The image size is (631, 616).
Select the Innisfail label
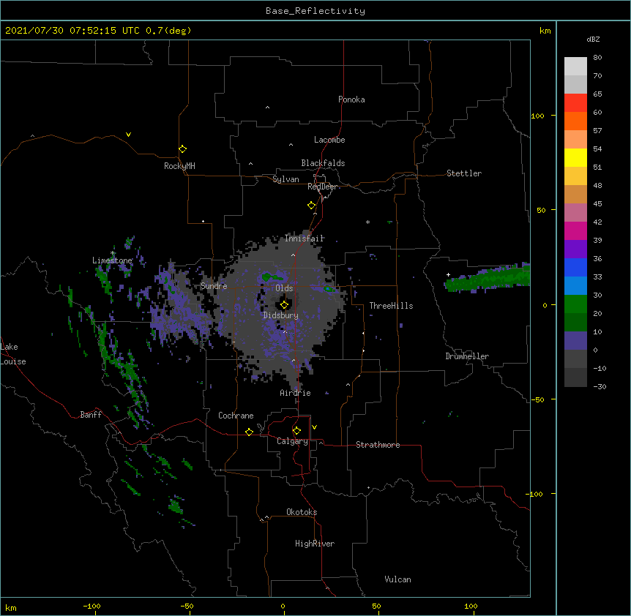[305, 238]
